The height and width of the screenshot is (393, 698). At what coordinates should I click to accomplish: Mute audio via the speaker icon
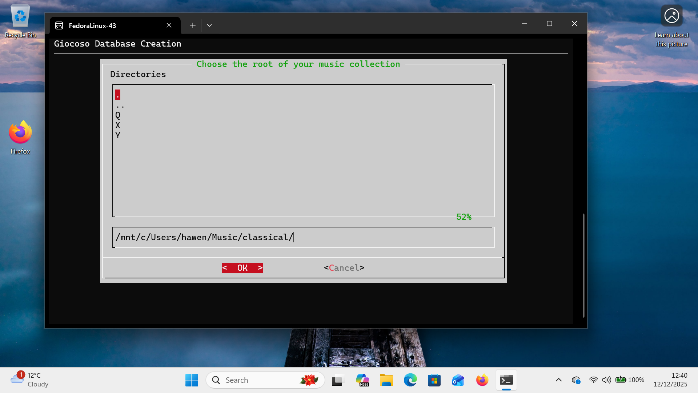coord(606,380)
